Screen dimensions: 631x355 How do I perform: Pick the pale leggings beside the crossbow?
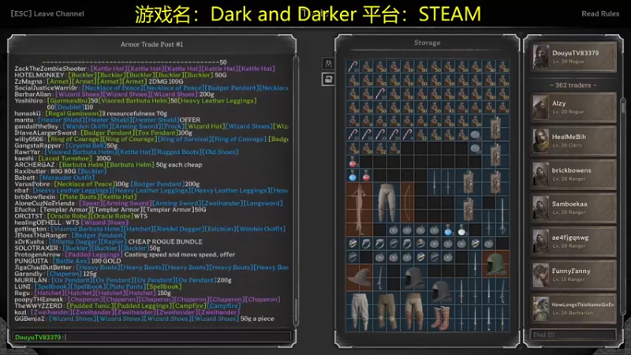pos(386,203)
